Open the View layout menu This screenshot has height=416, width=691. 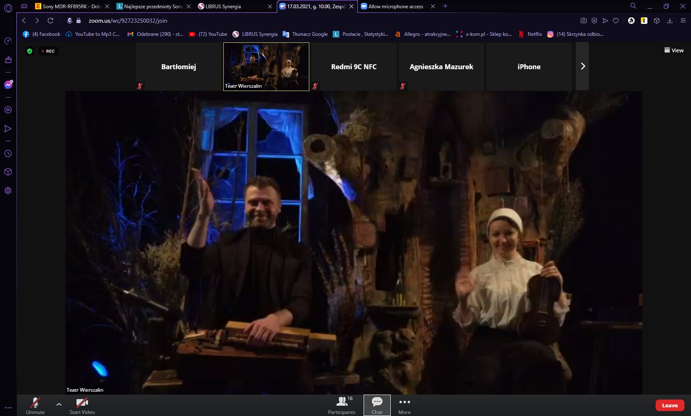coord(674,50)
